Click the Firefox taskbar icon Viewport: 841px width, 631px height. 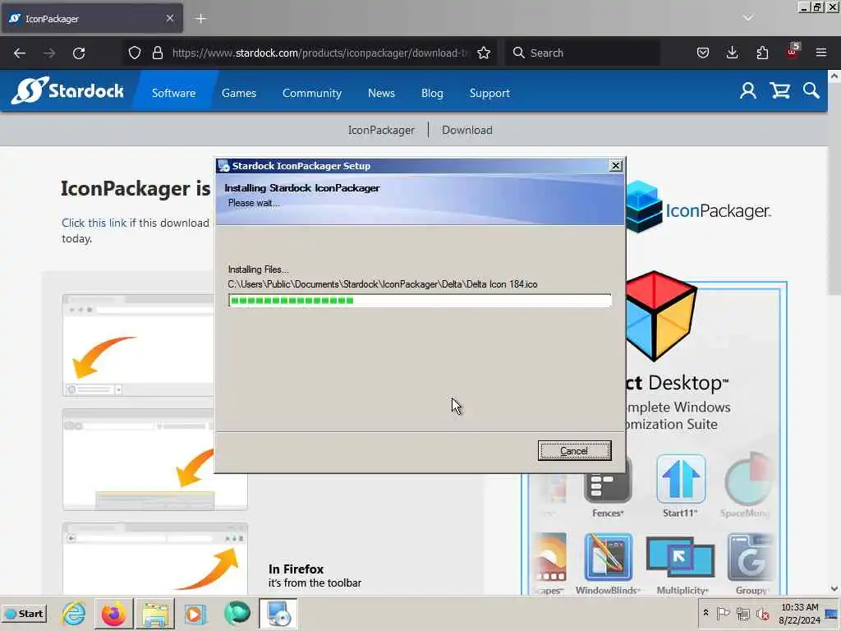113,613
